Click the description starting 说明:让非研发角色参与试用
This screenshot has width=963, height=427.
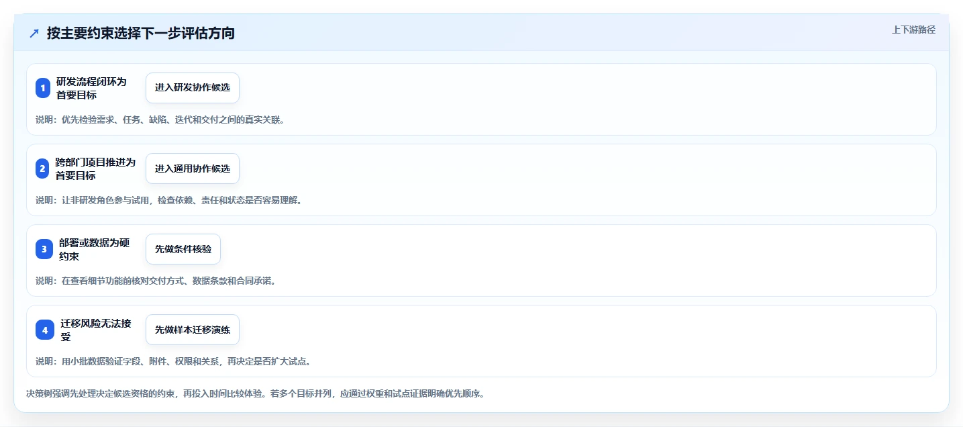coord(168,200)
